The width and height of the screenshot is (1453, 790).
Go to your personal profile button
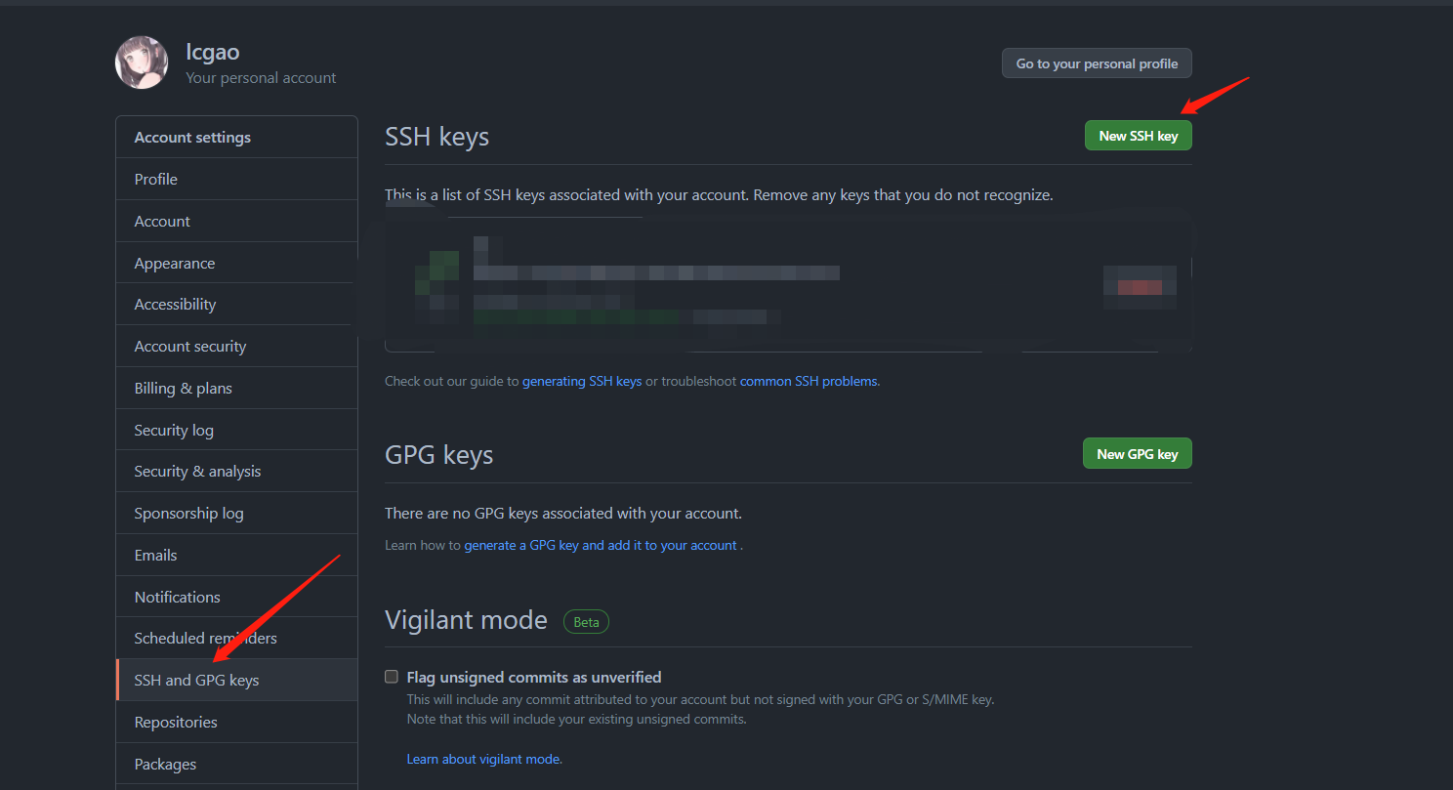(x=1097, y=63)
